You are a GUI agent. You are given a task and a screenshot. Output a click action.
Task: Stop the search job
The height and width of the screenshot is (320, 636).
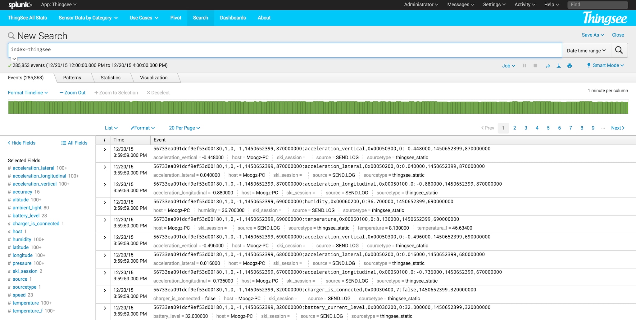(535, 66)
